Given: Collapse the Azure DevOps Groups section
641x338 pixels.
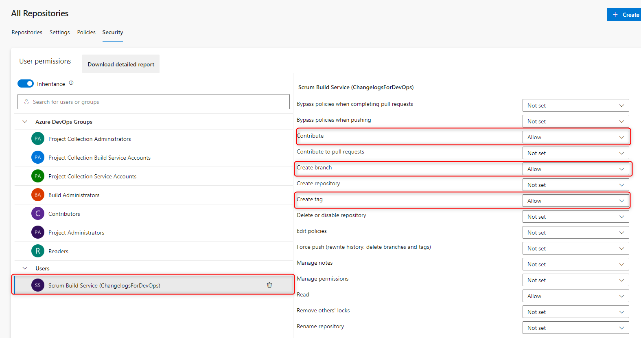Looking at the screenshot, I should (25, 122).
